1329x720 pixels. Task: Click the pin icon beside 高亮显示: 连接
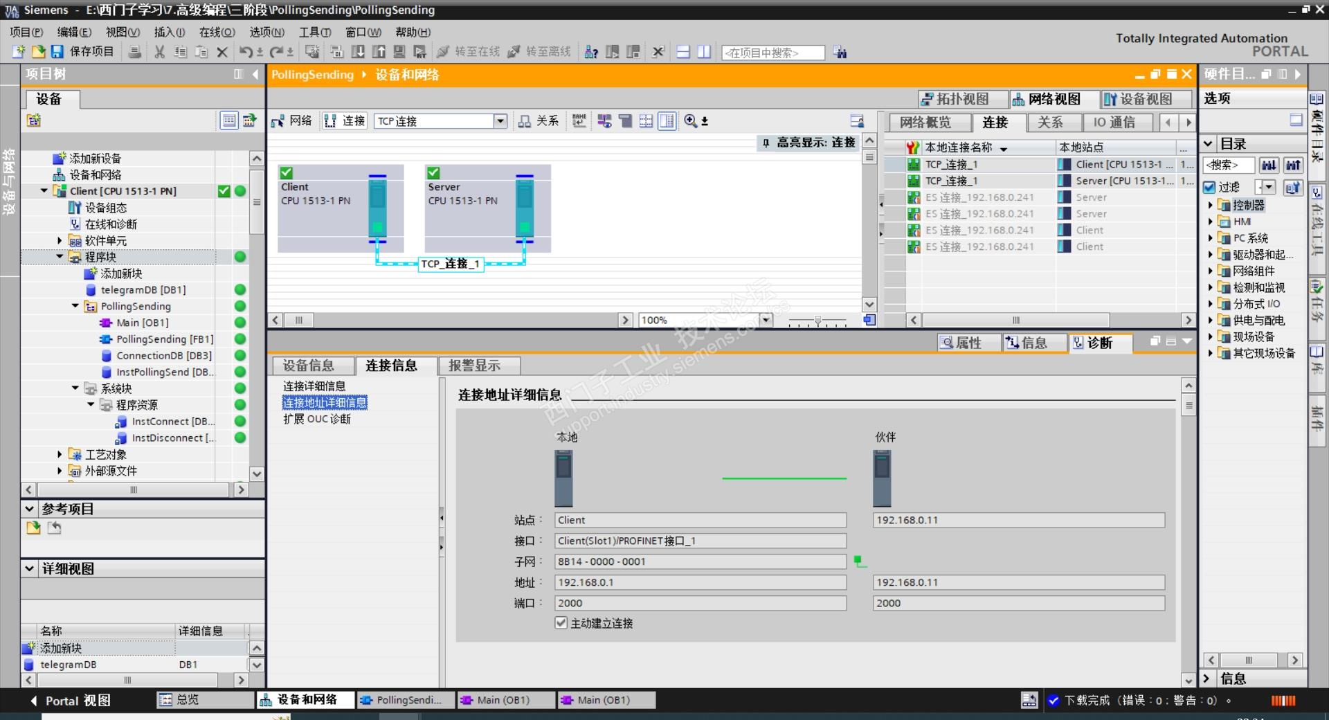766,143
